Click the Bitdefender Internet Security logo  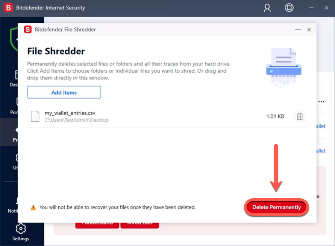coord(8,8)
